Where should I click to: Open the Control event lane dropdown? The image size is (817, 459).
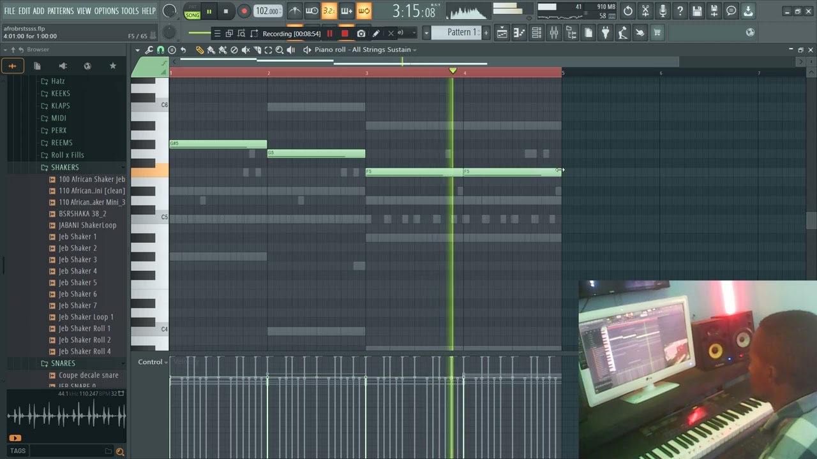[x=153, y=362]
